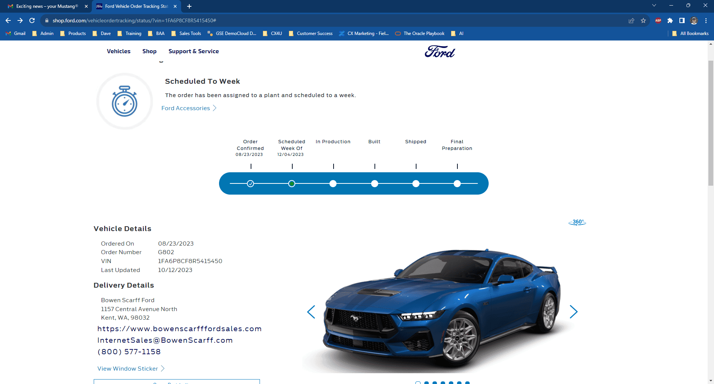The height and width of the screenshot is (384, 714).
Task: Select the Last Updated date 10/12/2023
Action: point(175,270)
